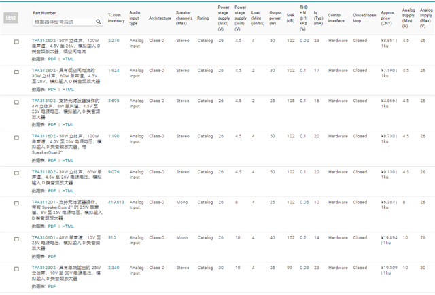Sort by Speaker channels (Max) header
The height and width of the screenshot is (295, 435).
(184, 18)
